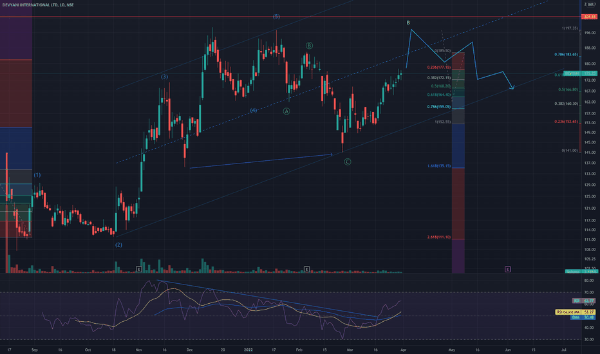This screenshot has height=354, width=600.
Task: Click Fibonacci level 0(185.50)
Action: (x=442, y=50)
